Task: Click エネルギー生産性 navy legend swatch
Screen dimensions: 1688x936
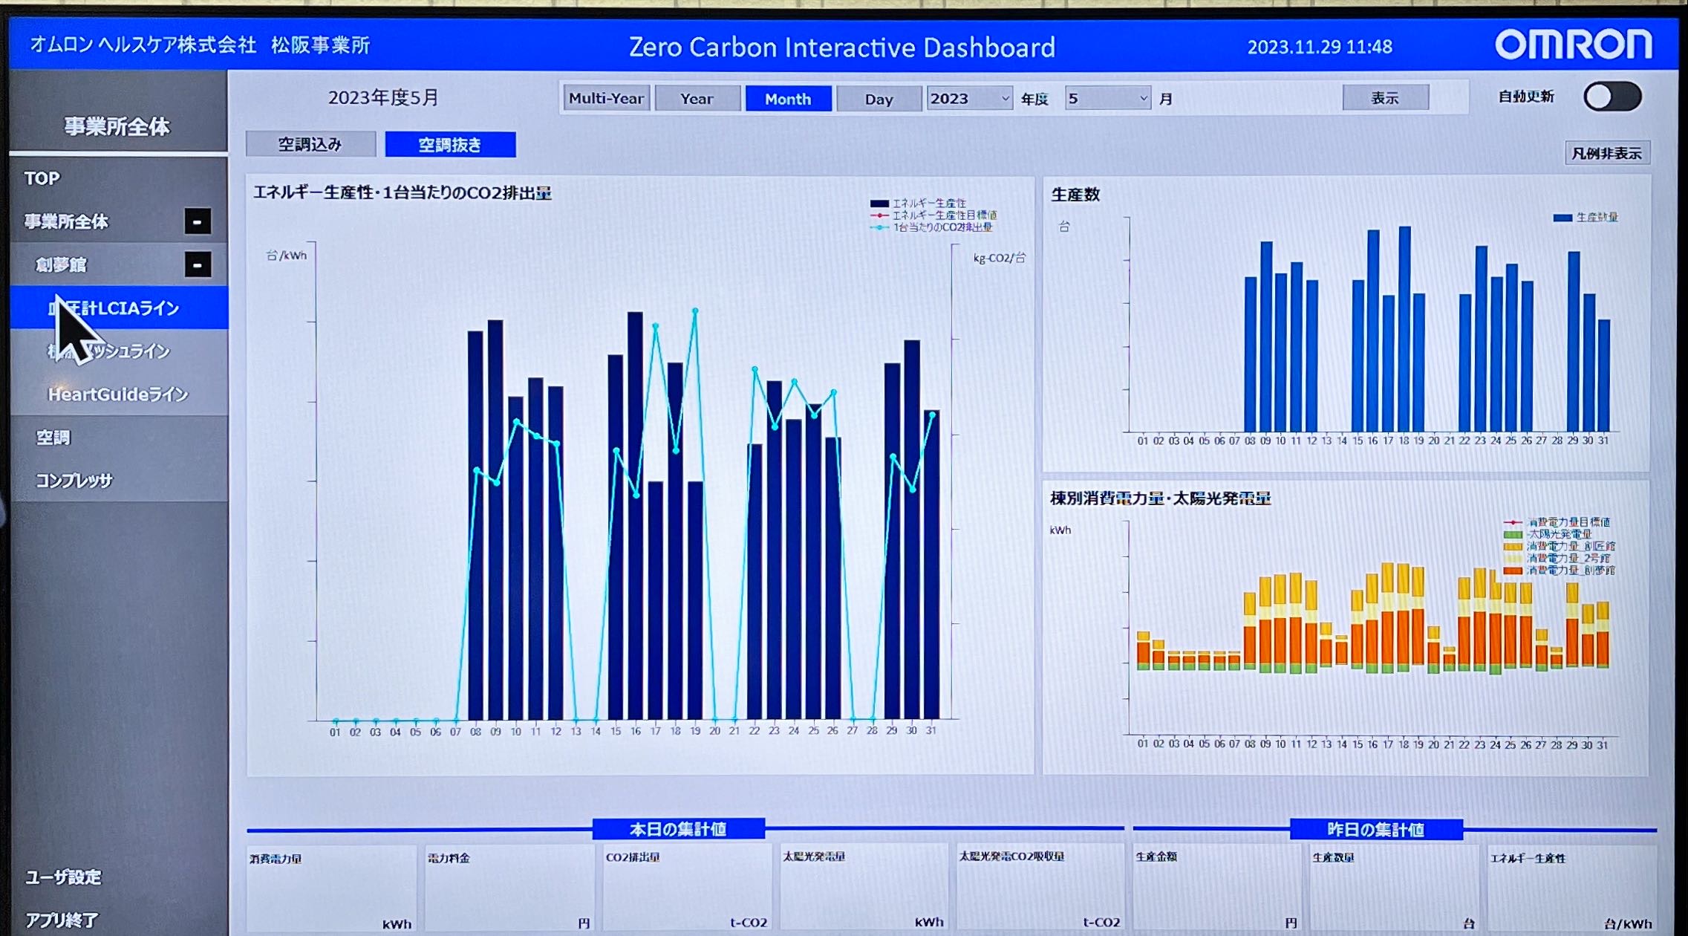Action: click(879, 203)
